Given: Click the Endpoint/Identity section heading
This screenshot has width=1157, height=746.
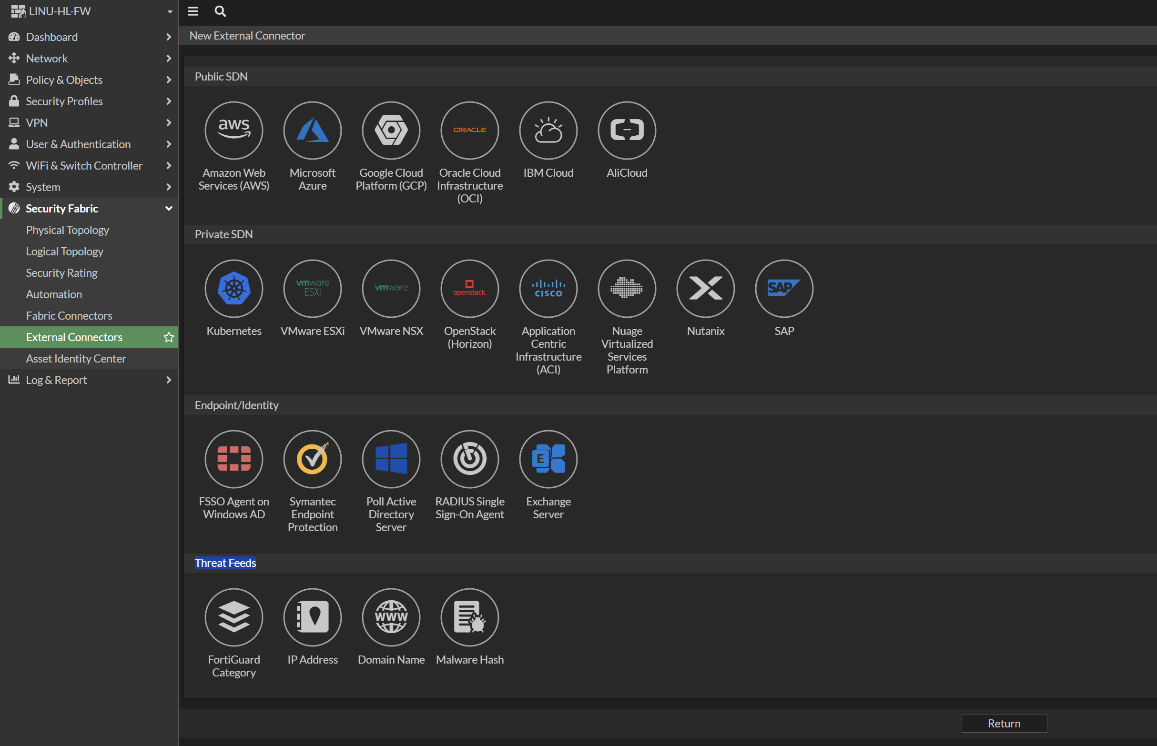Looking at the screenshot, I should [x=236, y=405].
